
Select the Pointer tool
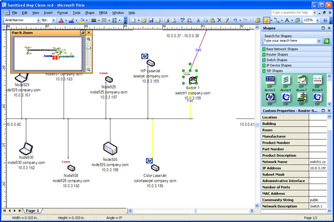tap(266, 20)
